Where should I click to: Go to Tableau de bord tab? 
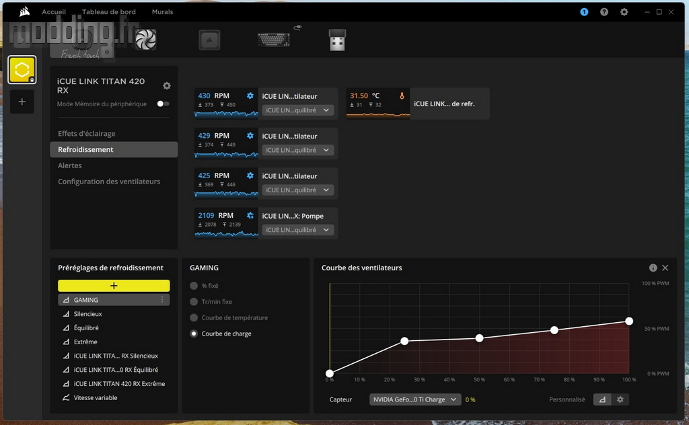pyautogui.click(x=109, y=12)
